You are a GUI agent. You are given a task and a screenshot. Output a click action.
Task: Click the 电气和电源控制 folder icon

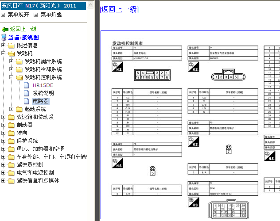coord(11,173)
